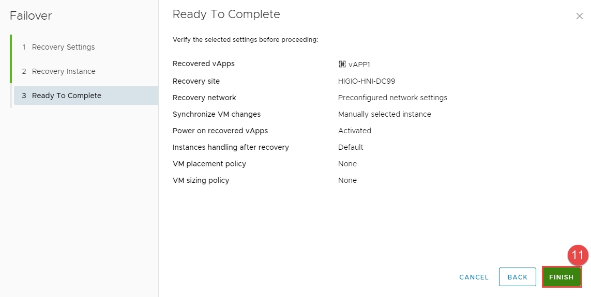The height and width of the screenshot is (297, 591).
Task: Cancel the failover wizard
Action: 474,277
